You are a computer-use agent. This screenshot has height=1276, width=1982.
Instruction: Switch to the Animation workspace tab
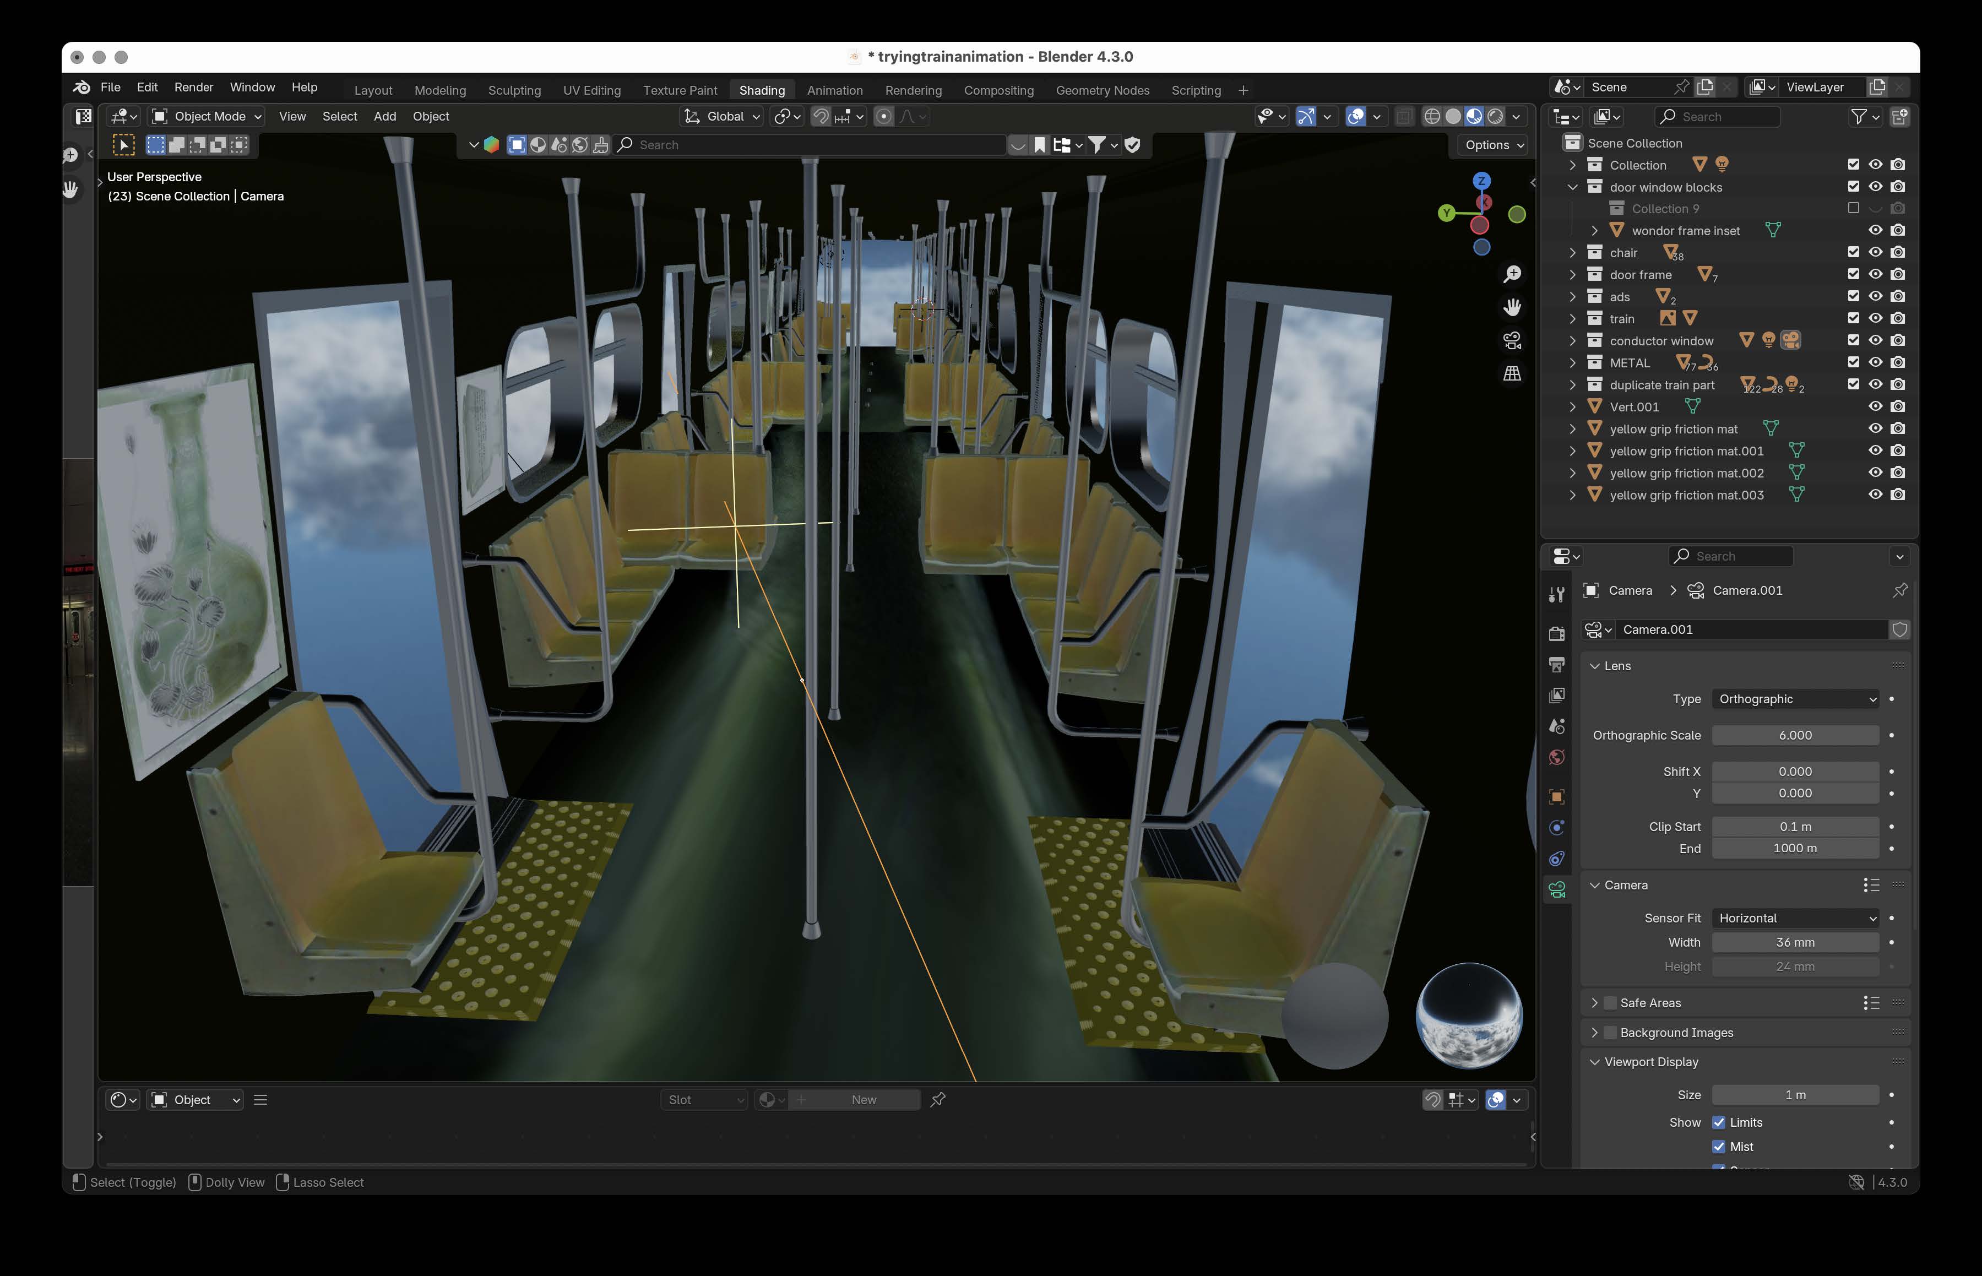834,90
